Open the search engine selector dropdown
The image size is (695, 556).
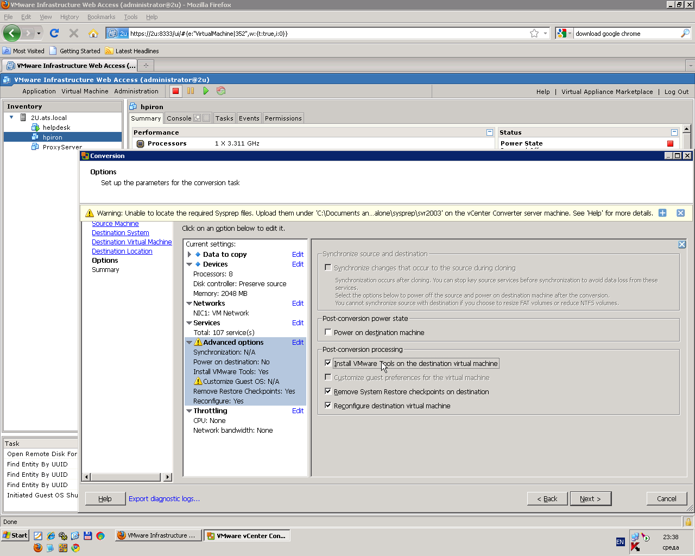[x=570, y=33]
